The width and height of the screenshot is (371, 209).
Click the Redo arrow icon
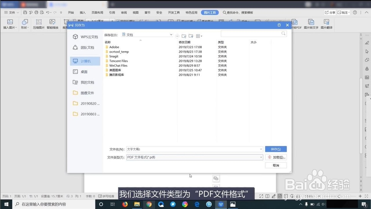point(55,12)
